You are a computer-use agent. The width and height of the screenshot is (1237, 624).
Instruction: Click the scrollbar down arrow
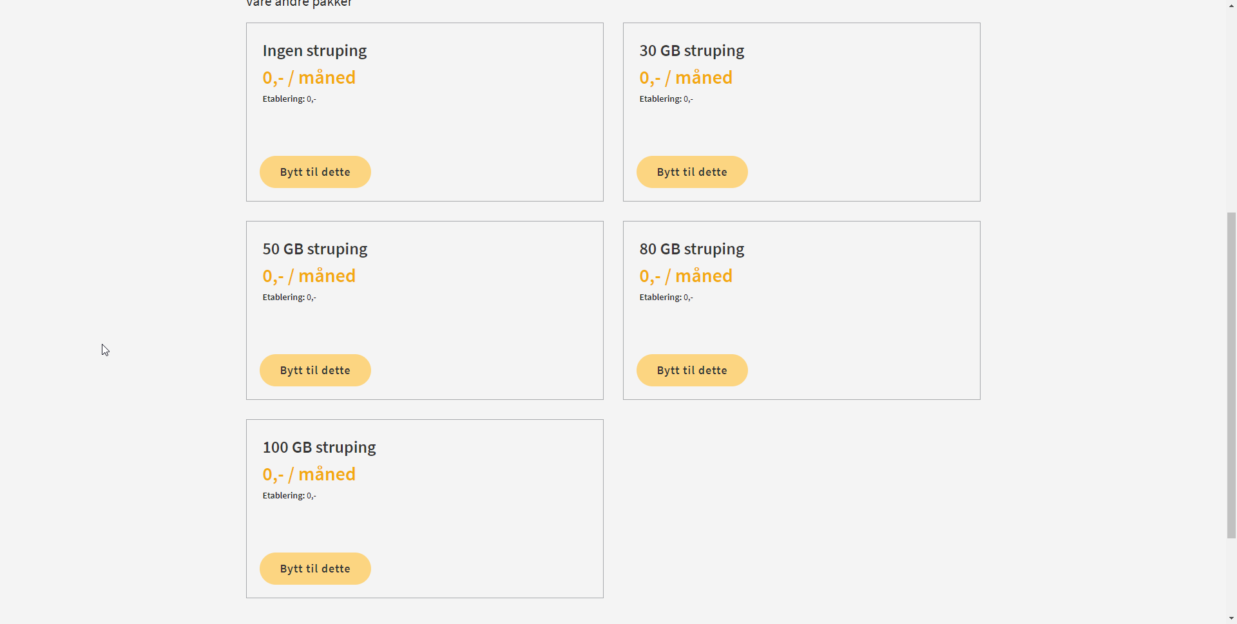pos(1231,618)
